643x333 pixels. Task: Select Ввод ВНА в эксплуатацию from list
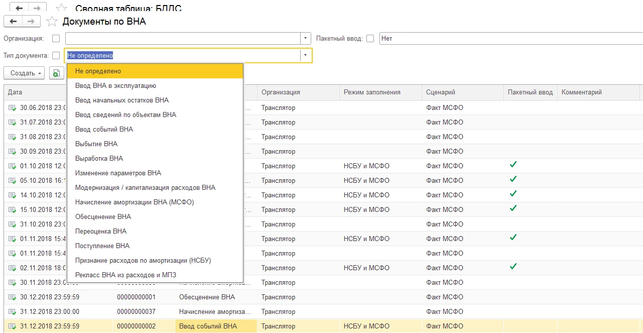[115, 86]
